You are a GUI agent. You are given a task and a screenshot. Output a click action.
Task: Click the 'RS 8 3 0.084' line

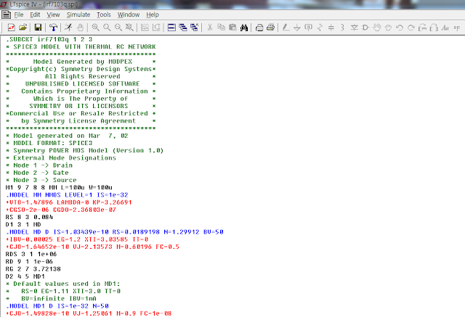point(29,217)
